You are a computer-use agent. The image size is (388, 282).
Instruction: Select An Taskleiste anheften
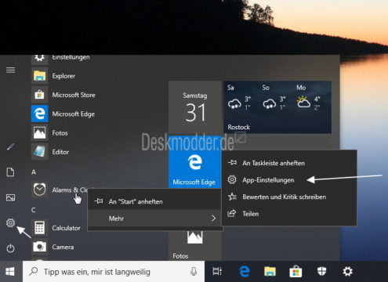[x=289, y=163]
